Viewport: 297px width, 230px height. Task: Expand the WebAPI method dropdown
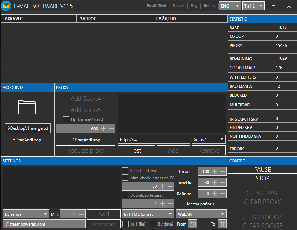pyautogui.click(x=201, y=214)
